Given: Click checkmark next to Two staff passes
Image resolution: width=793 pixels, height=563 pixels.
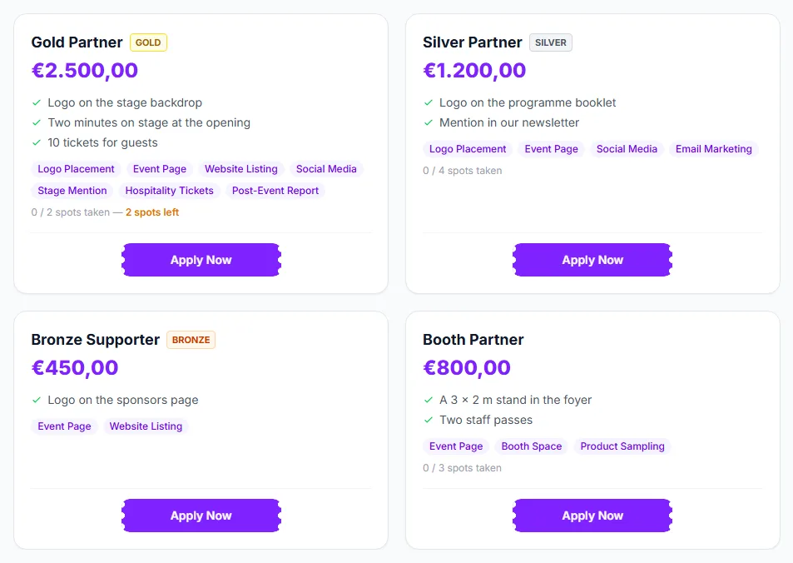Looking at the screenshot, I should click(429, 420).
